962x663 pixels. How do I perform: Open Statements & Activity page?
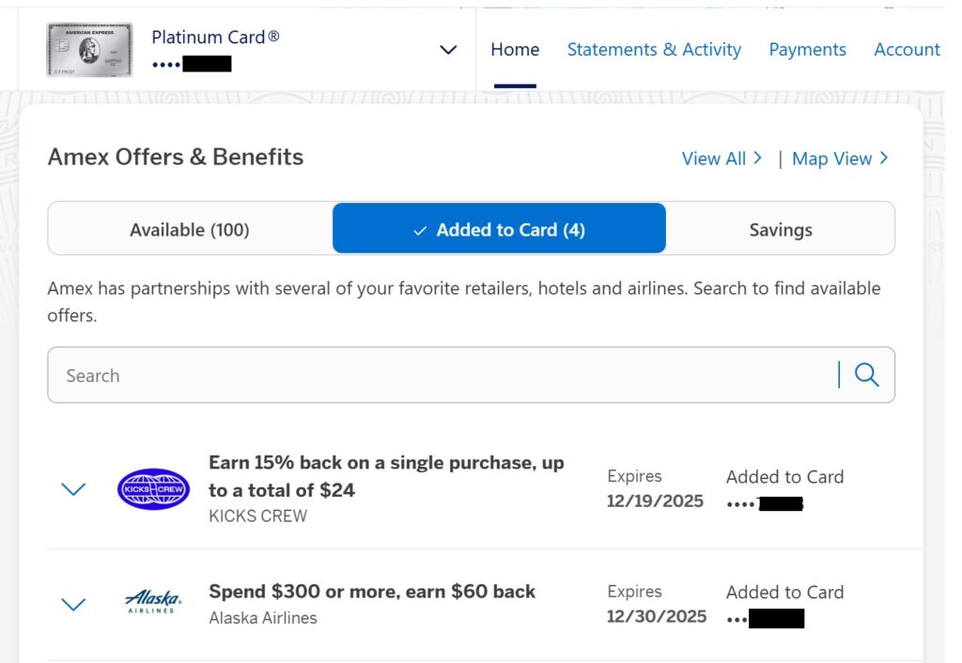[654, 50]
